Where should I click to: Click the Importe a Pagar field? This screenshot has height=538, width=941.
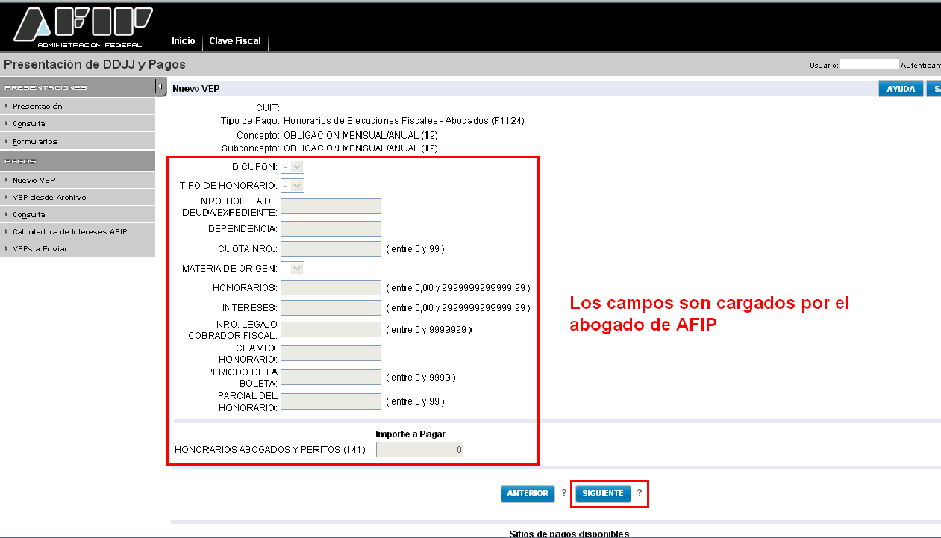pyautogui.click(x=419, y=450)
